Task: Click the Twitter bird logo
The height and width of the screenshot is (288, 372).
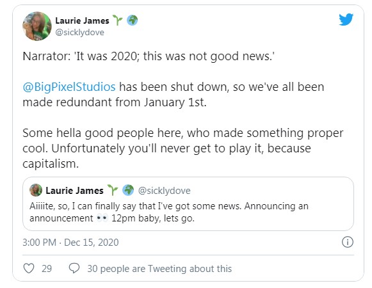Action: [346, 19]
